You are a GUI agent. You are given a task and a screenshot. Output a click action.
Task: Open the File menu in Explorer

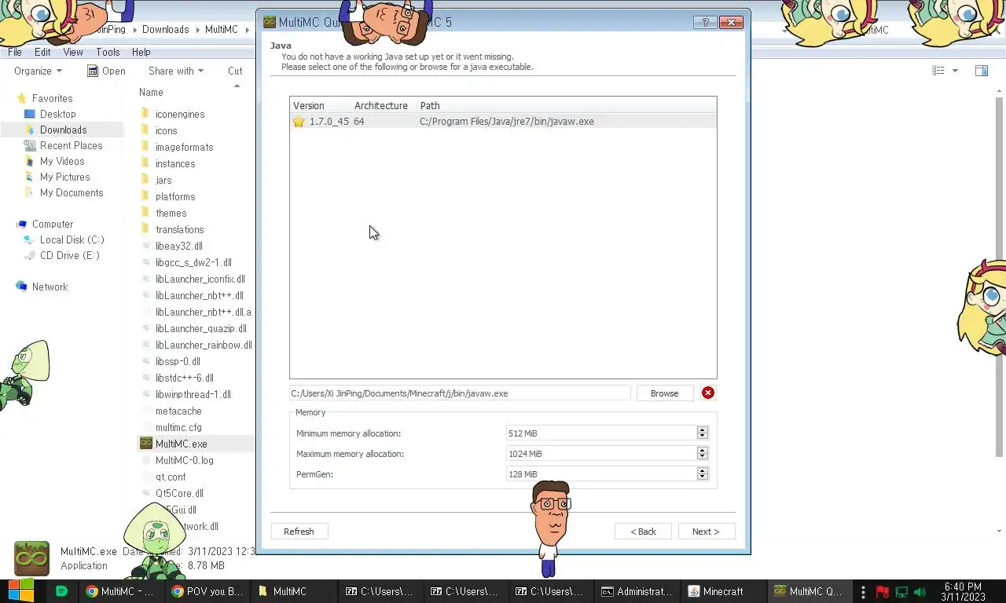point(15,52)
